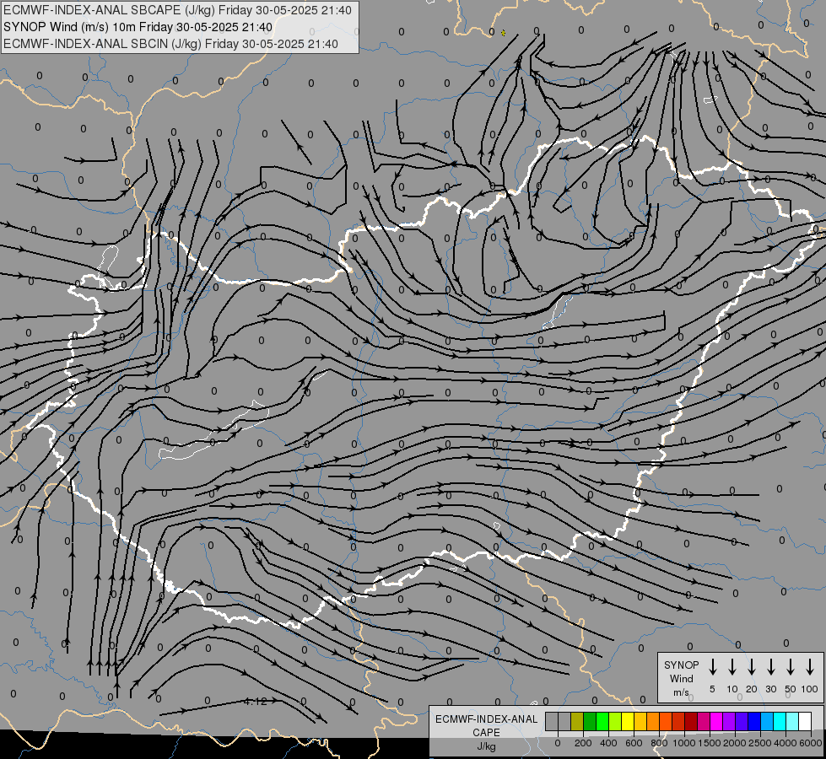The image size is (826, 759).
Task: Click the small yellow star marker on map
Action: 503,33
